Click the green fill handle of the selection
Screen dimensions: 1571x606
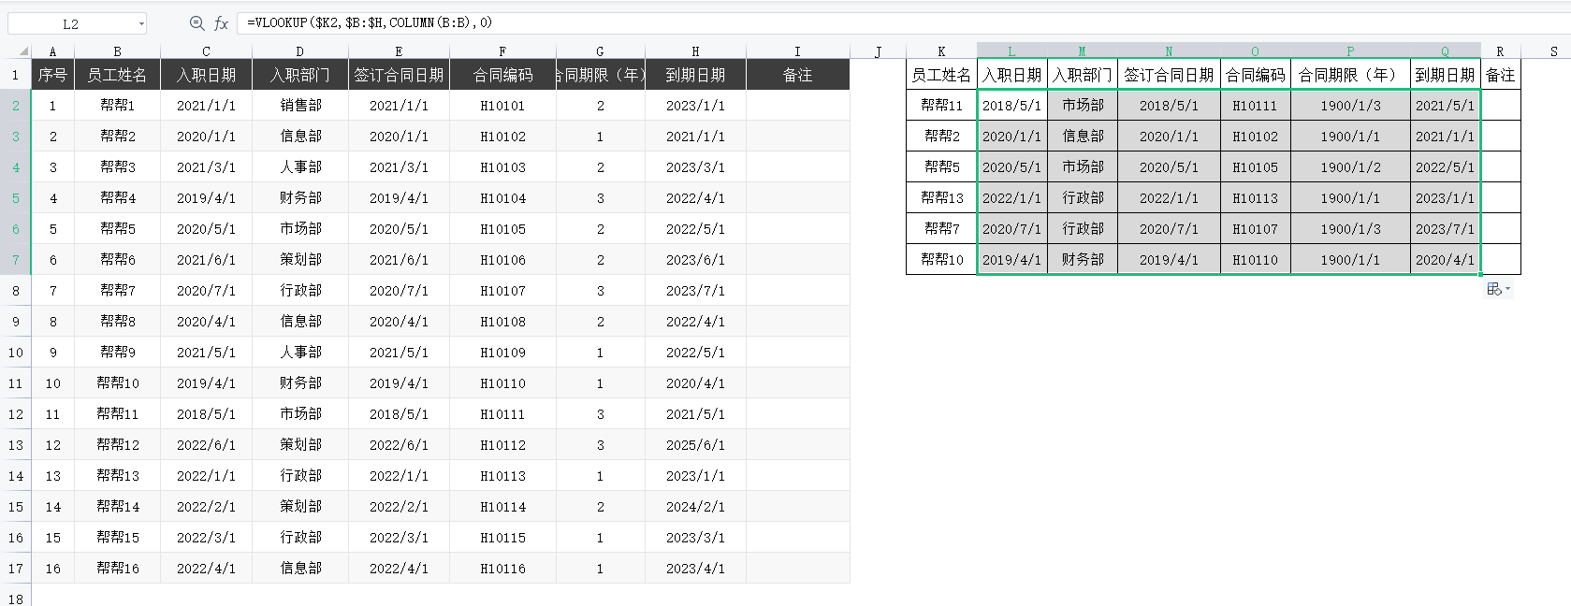click(1481, 275)
